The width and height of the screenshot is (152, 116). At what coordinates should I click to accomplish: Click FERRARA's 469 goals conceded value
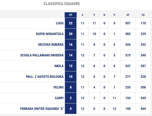click(x=143, y=109)
